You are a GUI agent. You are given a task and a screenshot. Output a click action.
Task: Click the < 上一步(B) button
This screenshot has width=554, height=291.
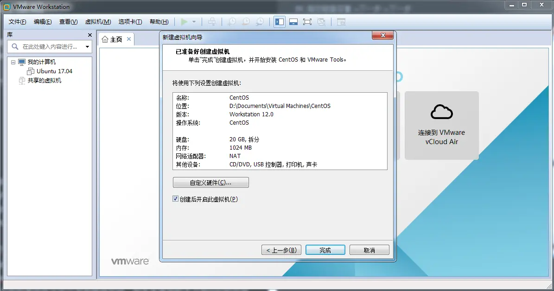click(x=281, y=250)
